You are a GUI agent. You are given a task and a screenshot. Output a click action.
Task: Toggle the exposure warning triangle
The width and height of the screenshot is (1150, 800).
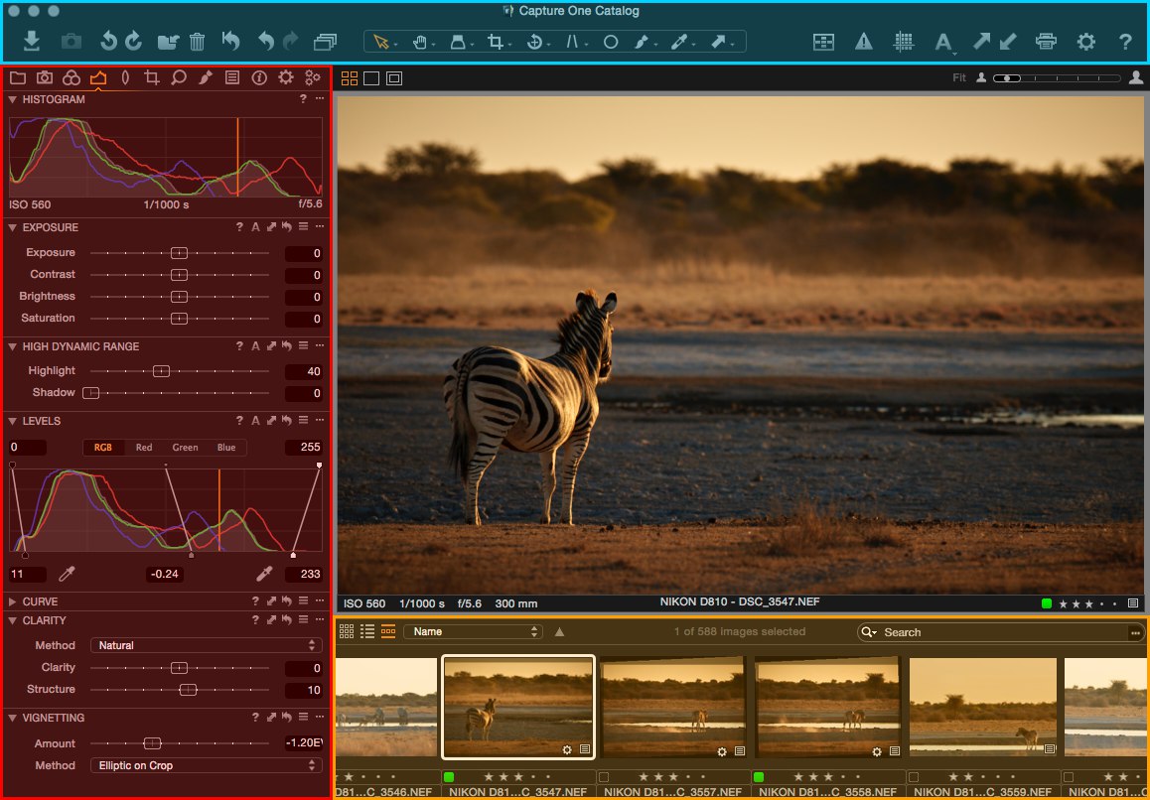point(863,42)
